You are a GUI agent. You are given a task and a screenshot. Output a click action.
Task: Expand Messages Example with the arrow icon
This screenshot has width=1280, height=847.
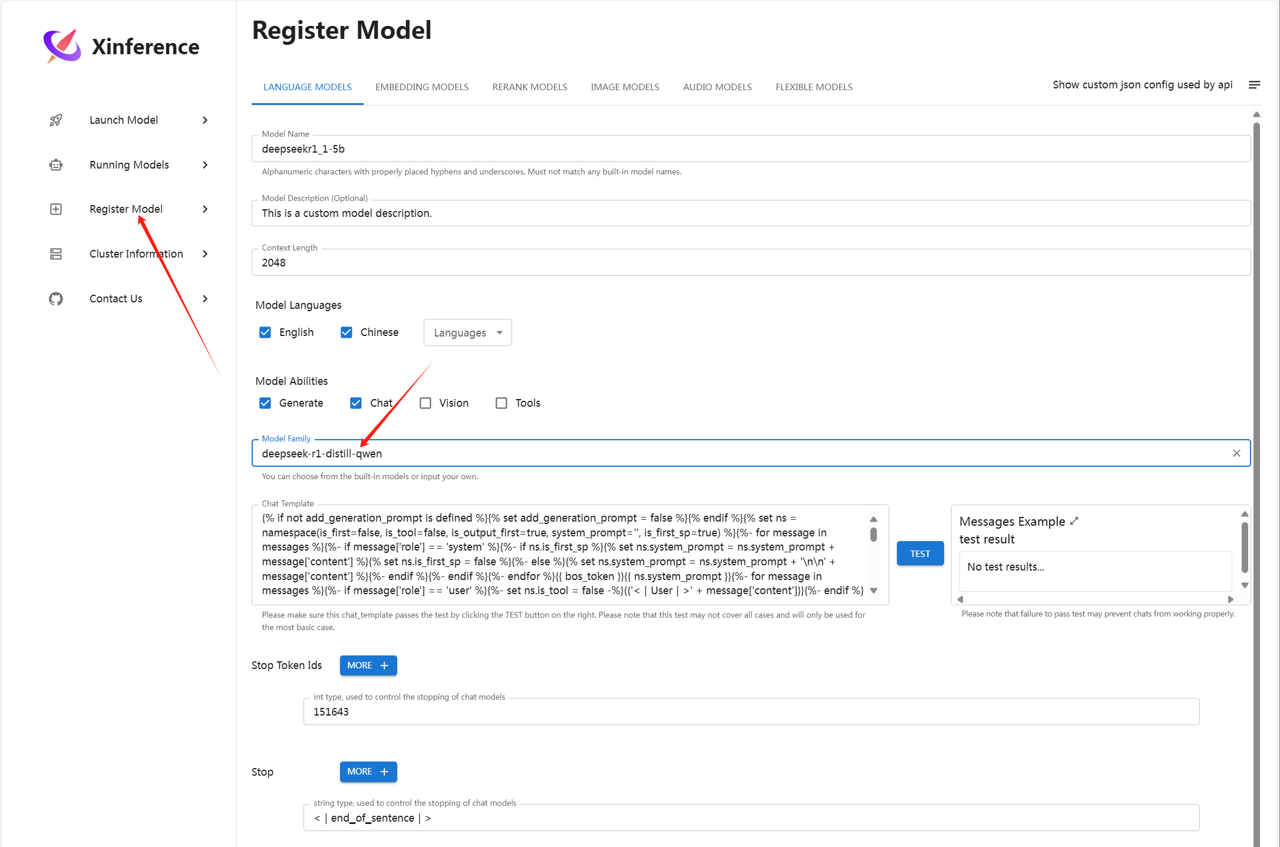tap(1074, 521)
